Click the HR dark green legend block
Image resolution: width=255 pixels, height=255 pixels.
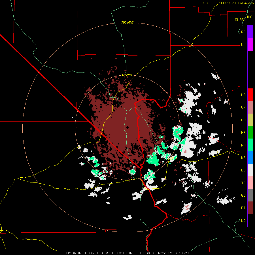250,132
